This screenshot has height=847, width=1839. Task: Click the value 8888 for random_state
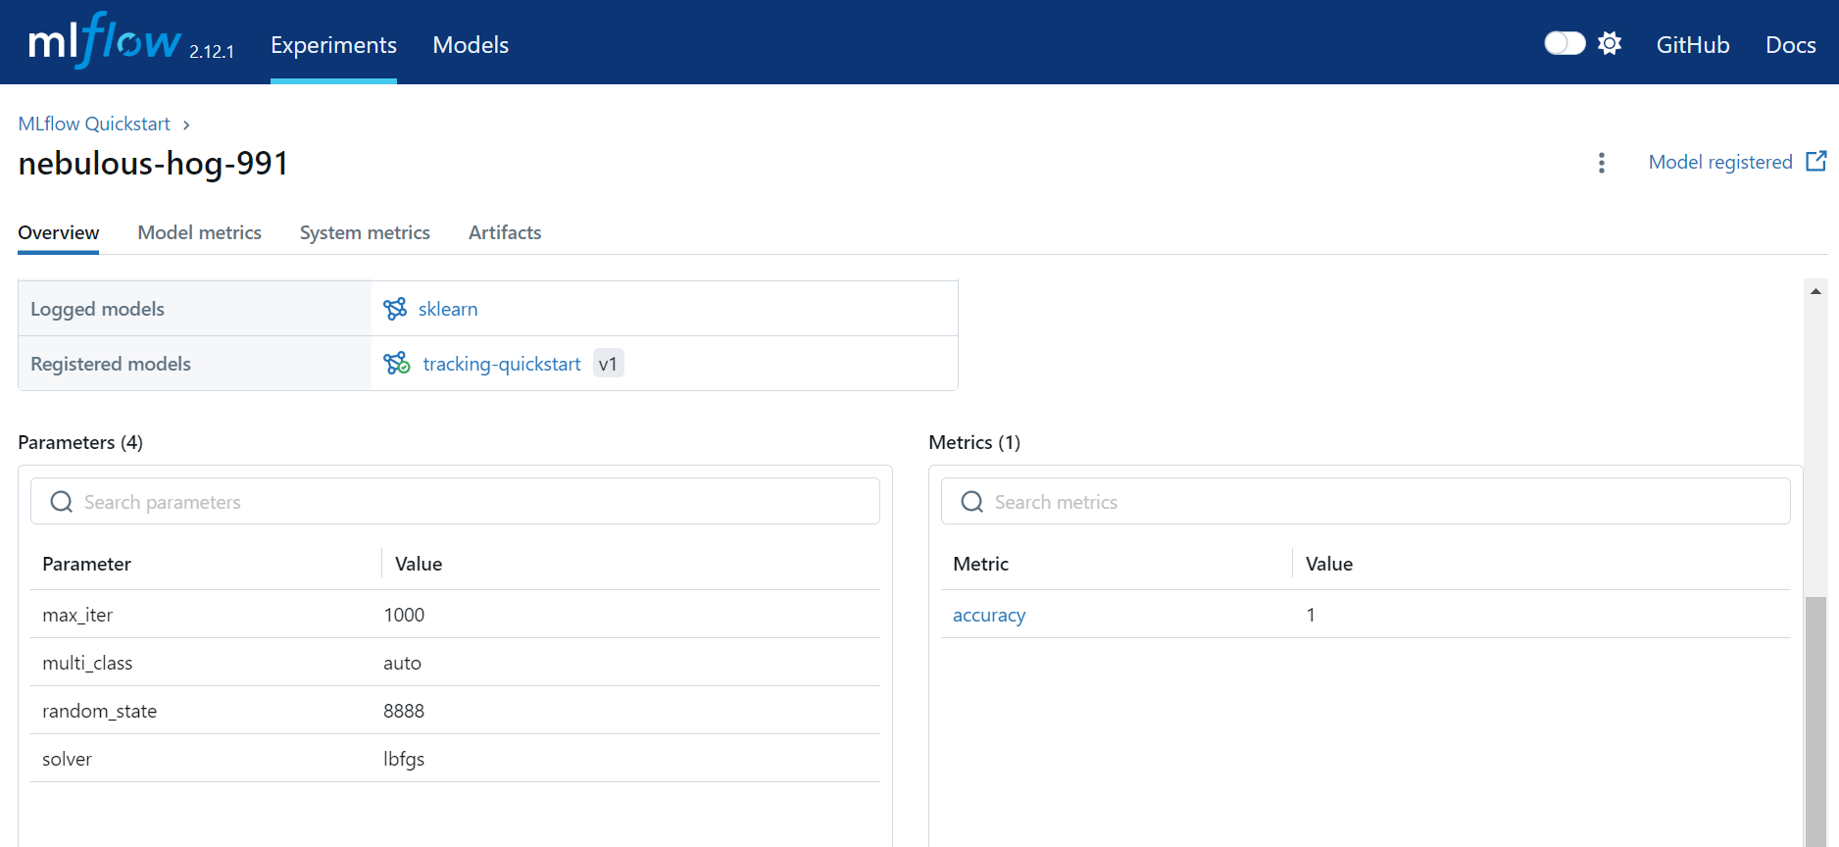404,711
